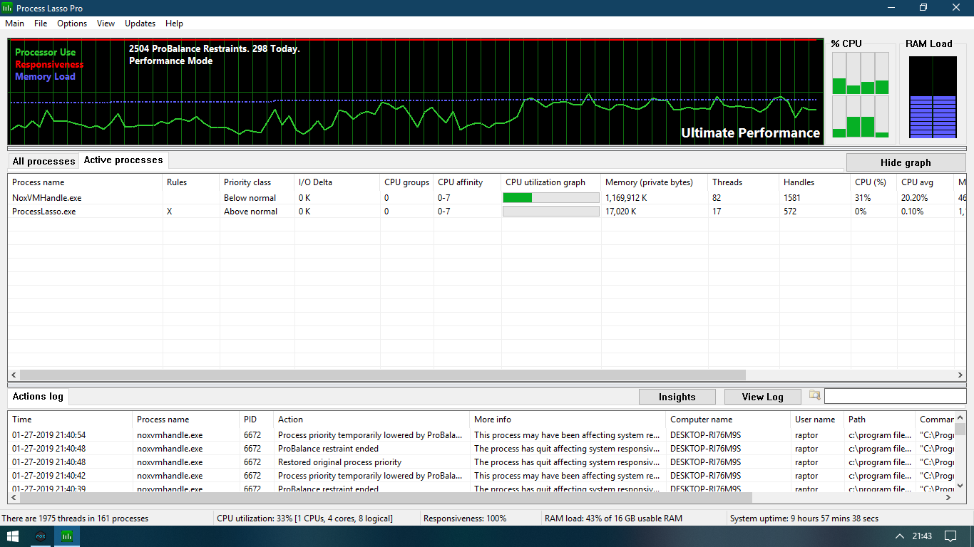Click the Hide graph button
974x547 pixels.
point(906,162)
